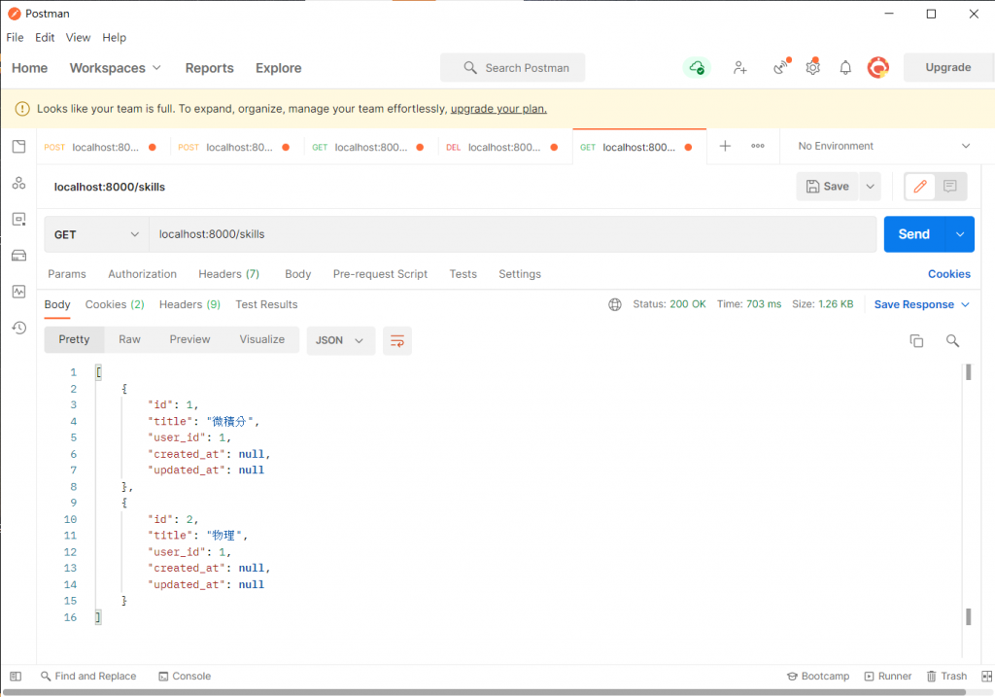Expand the Workspaces dropdown
995x697 pixels.
tap(116, 68)
